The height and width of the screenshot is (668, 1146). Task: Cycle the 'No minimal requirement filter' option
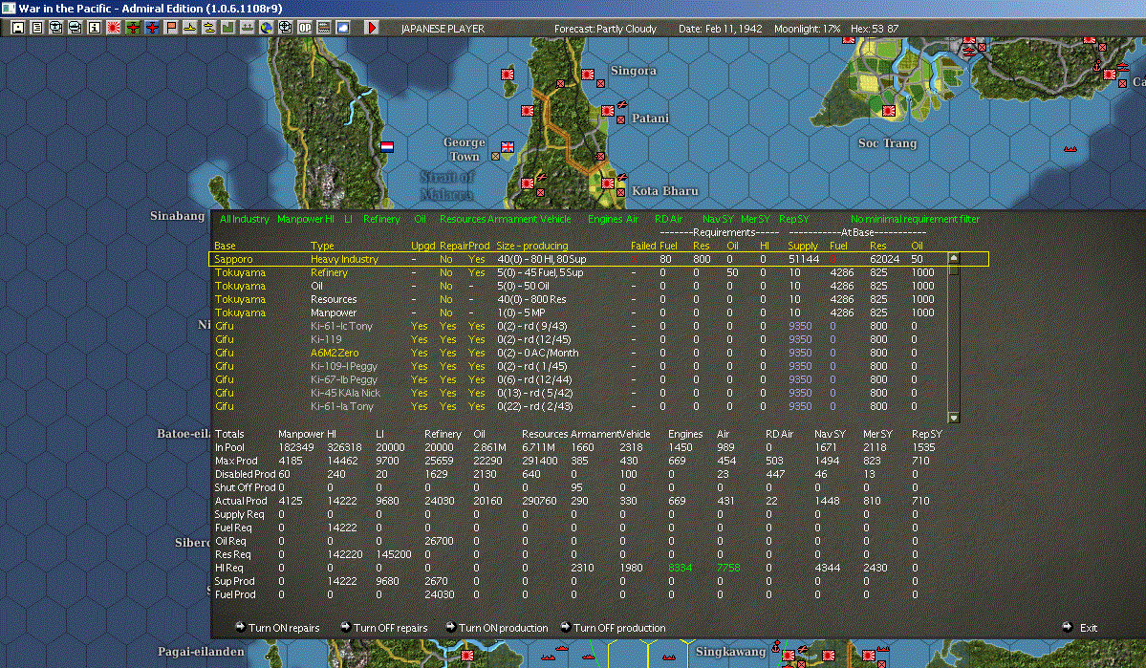[x=915, y=219]
